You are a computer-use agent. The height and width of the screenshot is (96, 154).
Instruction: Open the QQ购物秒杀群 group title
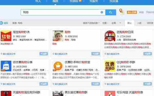(126, 62)
